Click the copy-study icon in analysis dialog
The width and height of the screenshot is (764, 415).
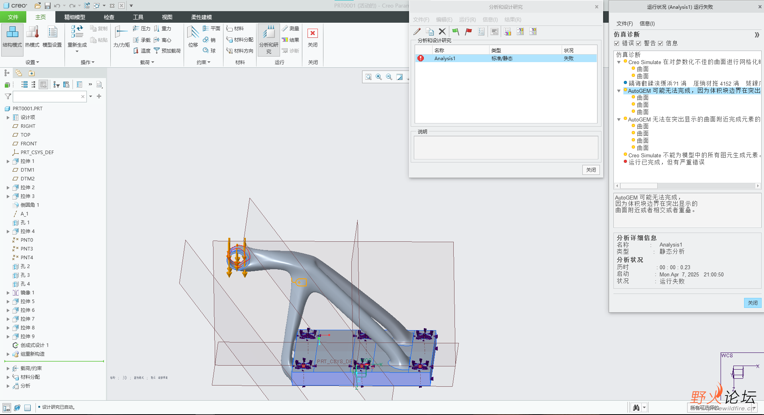[430, 31]
